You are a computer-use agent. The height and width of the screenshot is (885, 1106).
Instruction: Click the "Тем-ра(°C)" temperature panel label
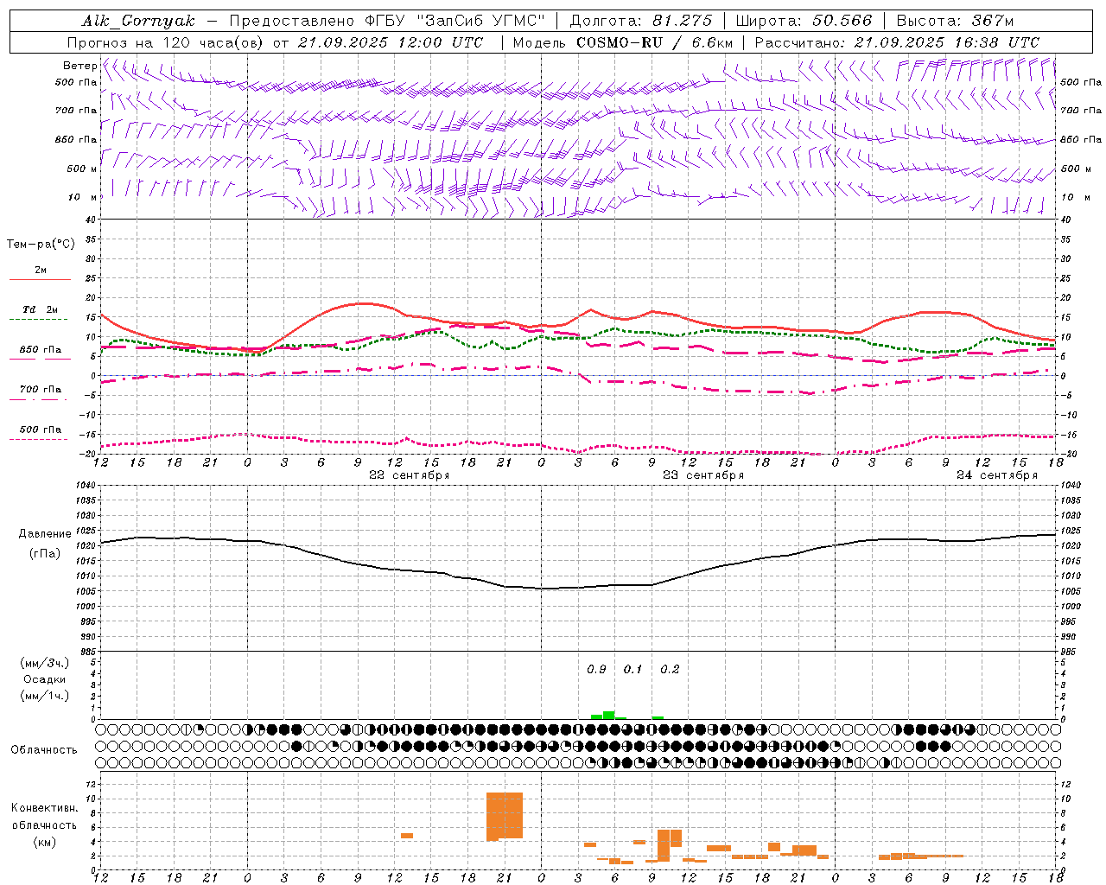click(x=41, y=245)
